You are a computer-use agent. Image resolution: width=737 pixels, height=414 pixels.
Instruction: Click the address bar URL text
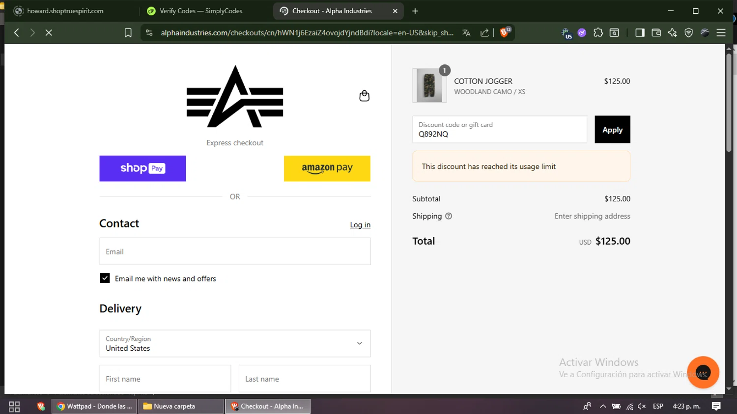pos(307,32)
